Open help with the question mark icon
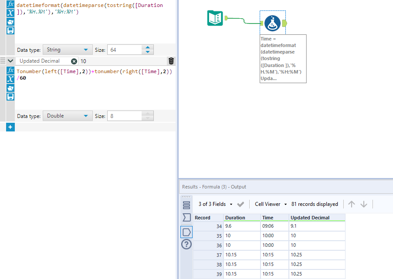This screenshot has height=279, width=393. pos(186,244)
